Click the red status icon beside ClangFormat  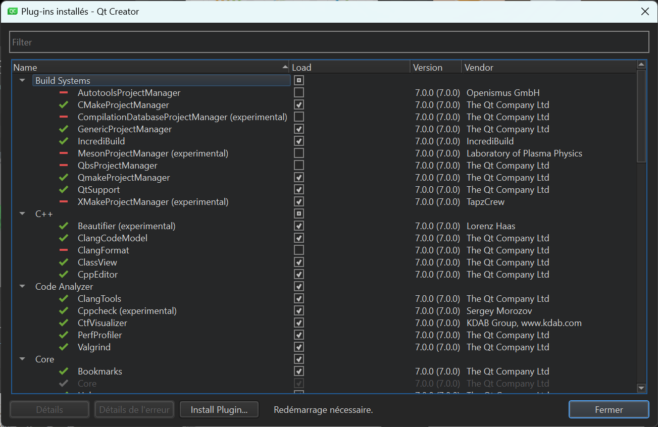[x=64, y=250]
